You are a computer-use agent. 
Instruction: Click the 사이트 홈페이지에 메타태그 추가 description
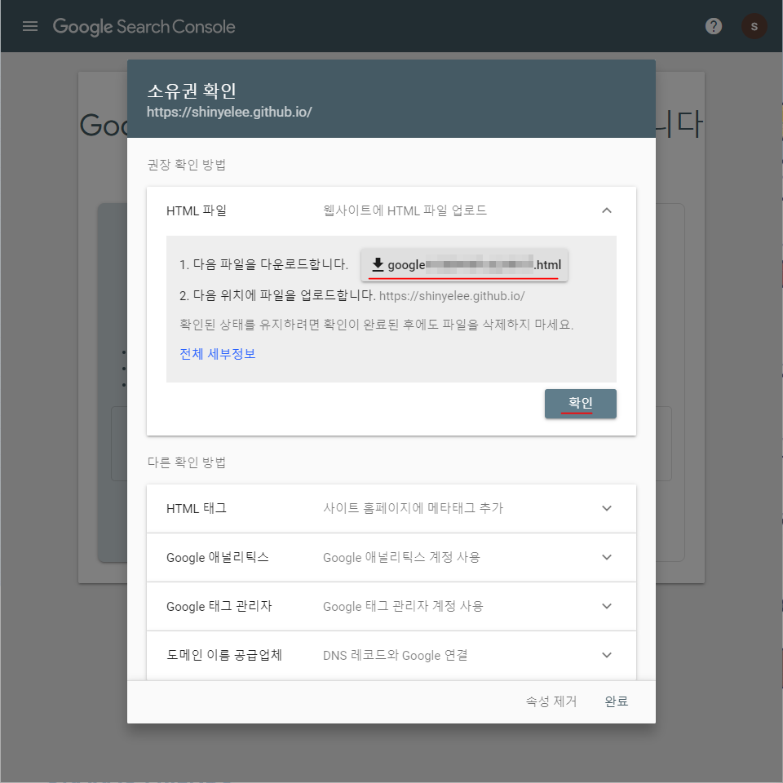coord(413,508)
